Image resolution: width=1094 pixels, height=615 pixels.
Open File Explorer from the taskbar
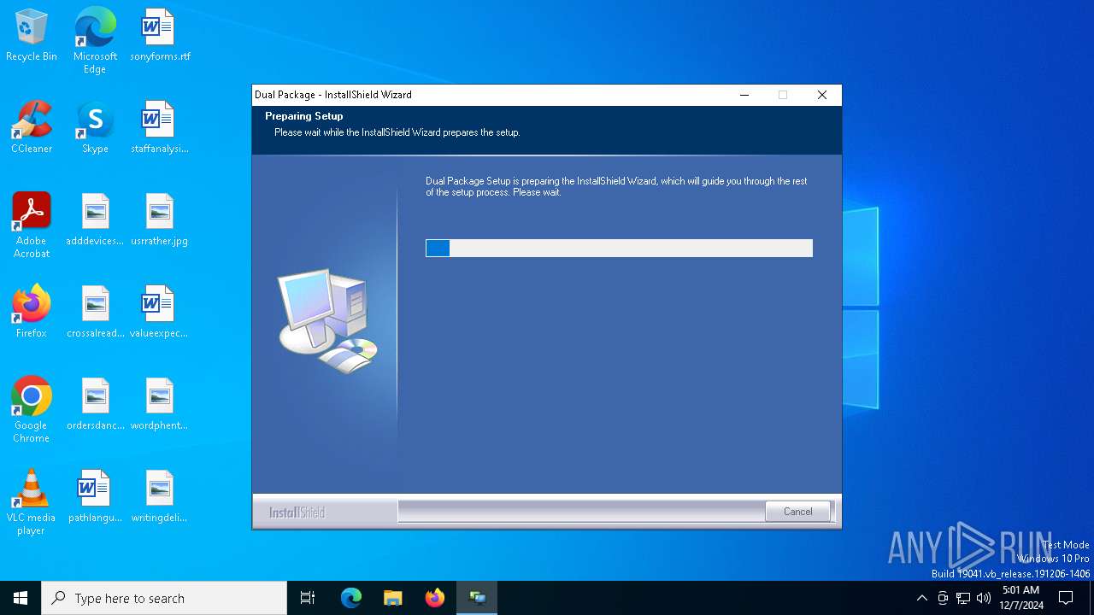(x=393, y=598)
